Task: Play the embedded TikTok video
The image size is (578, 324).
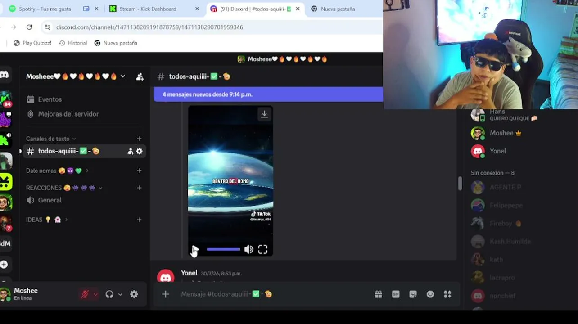Action: coord(194,249)
